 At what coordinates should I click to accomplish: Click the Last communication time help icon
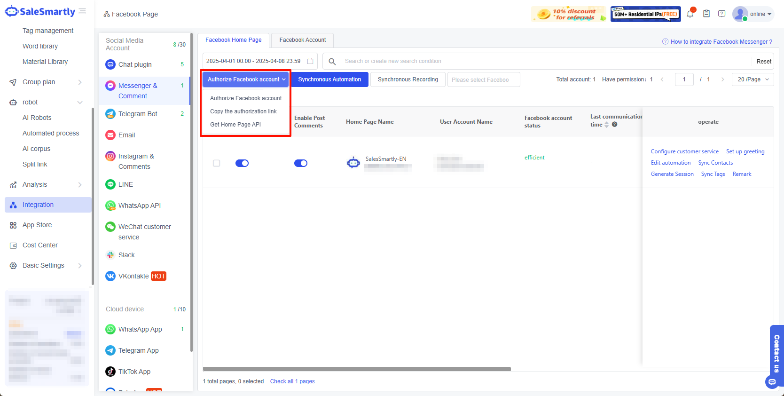point(614,125)
